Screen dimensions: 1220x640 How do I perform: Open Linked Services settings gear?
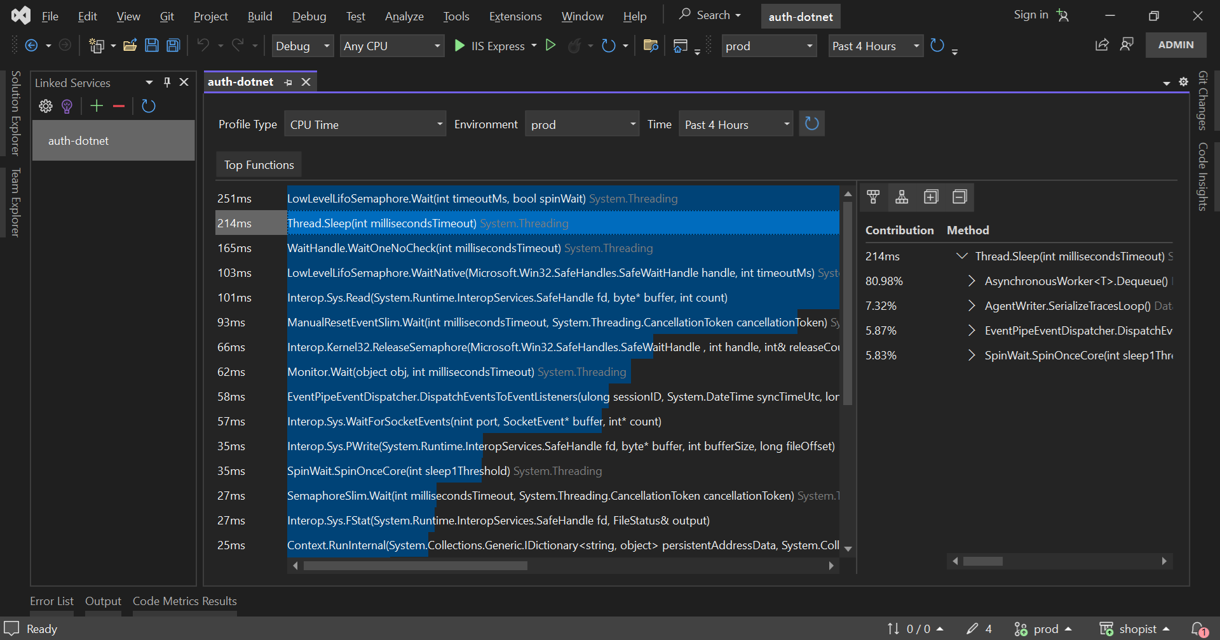click(45, 106)
